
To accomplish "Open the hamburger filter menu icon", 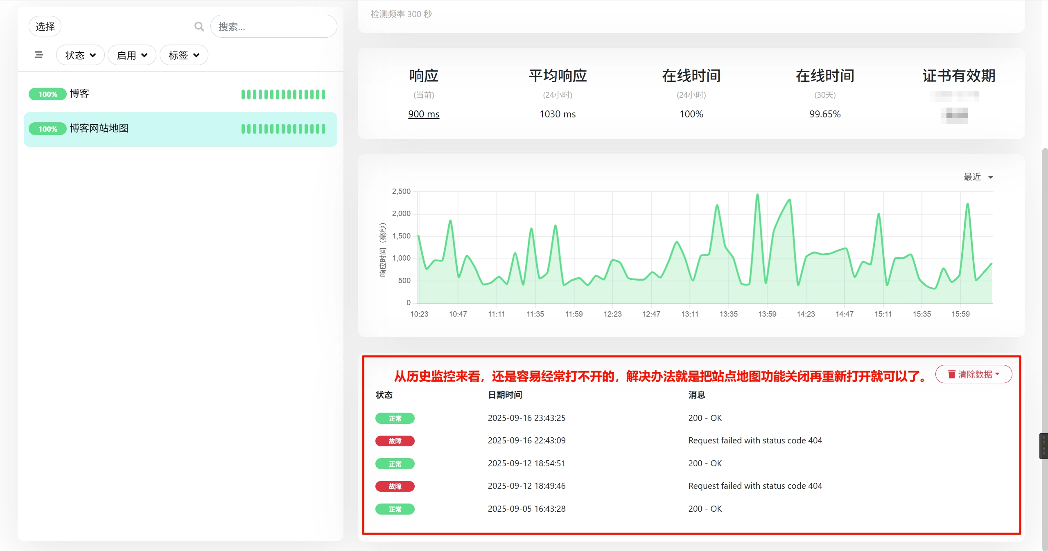I will 39,55.
